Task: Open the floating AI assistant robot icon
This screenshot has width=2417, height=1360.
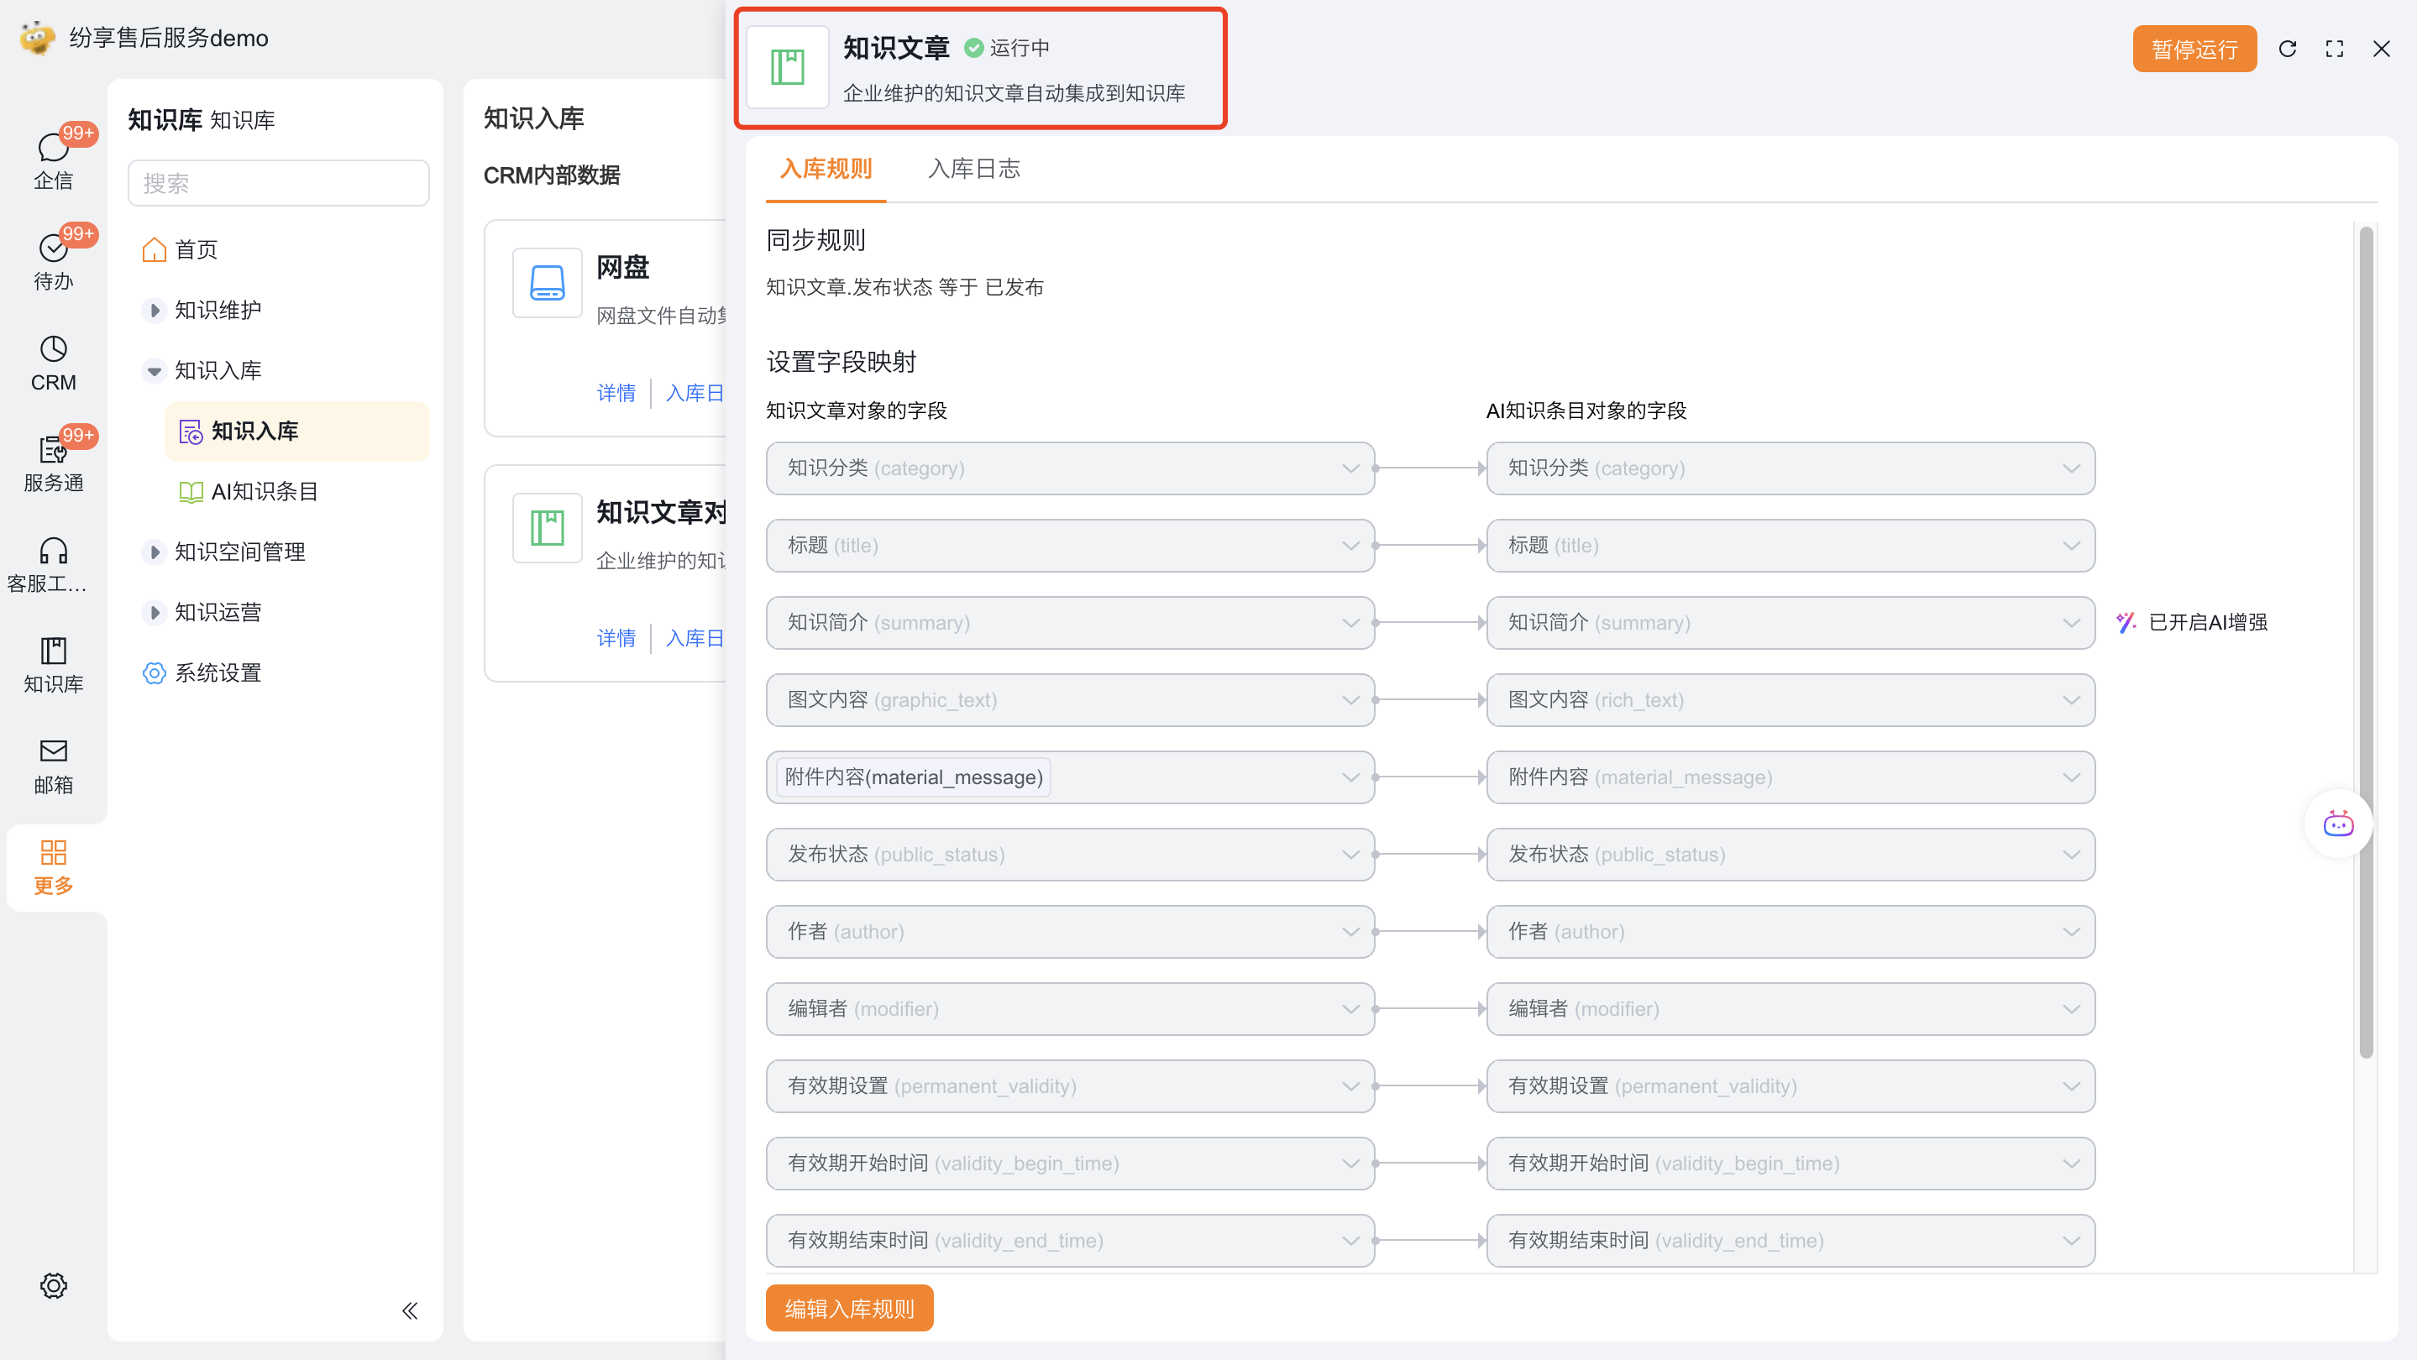Action: click(x=2337, y=824)
